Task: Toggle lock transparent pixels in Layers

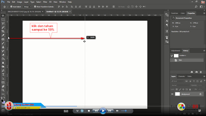Action: point(177,90)
